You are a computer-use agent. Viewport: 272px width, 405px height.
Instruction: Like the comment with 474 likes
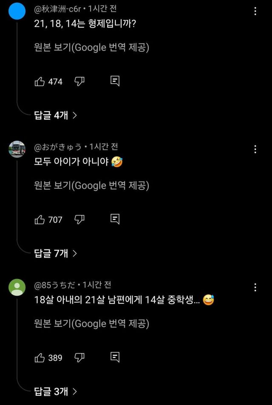click(x=40, y=81)
